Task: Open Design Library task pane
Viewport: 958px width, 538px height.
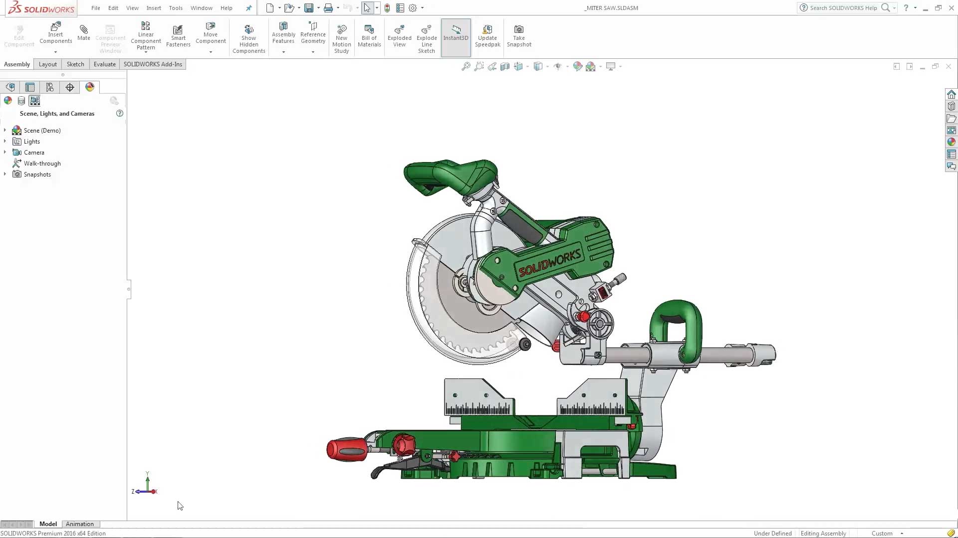Action: [x=952, y=106]
